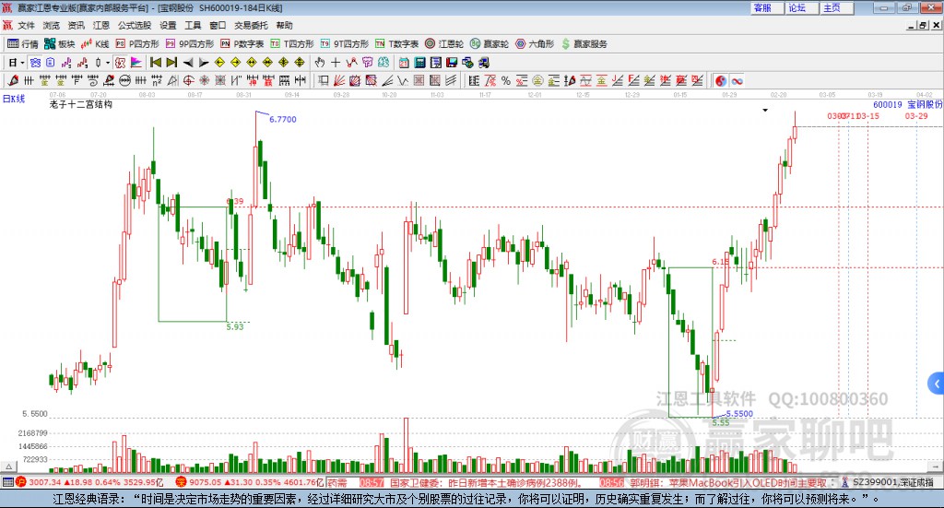Toggle the highlighted blue chart-mode button
This screenshot has width=944, height=508.
point(36,63)
